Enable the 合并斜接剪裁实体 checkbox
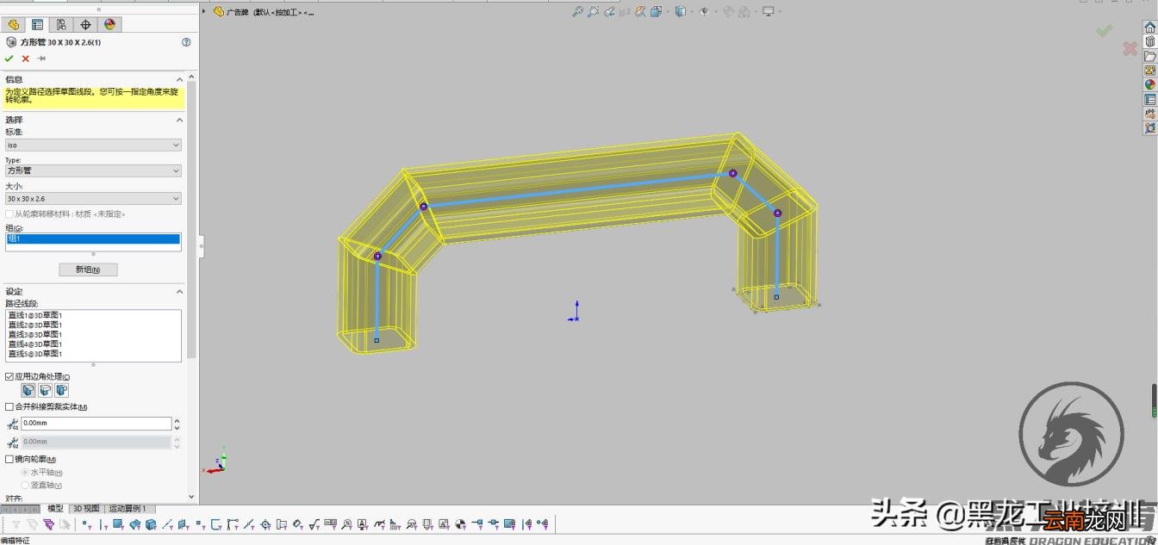The width and height of the screenshot is (1158, 545). click(9, 406)
